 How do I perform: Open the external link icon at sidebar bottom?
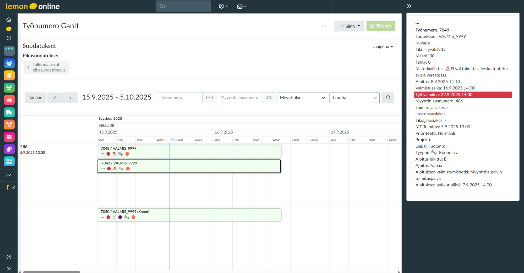coord(13,187)
